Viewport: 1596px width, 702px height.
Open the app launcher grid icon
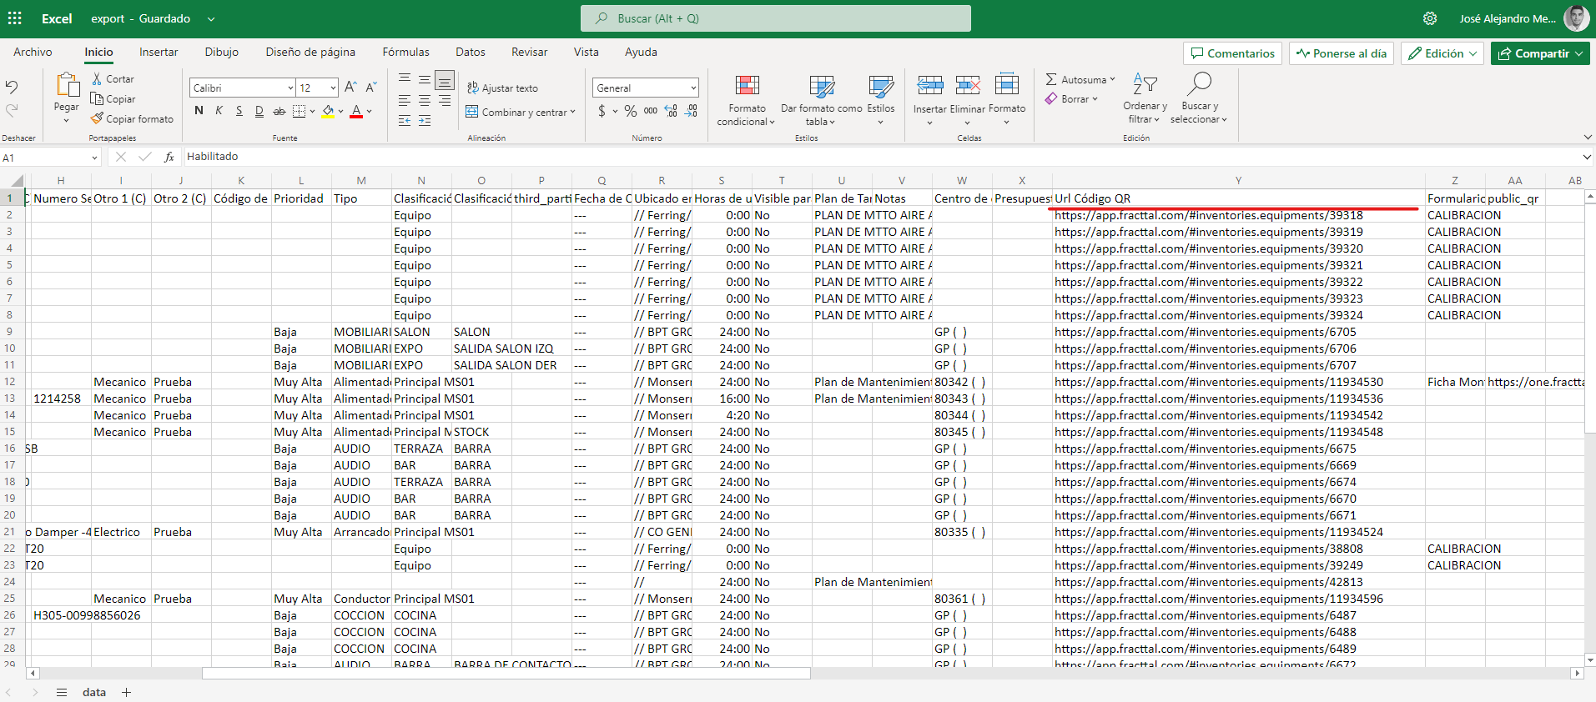pos(15,18)
